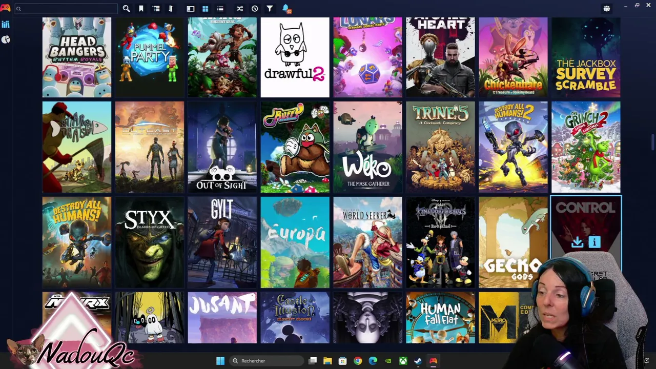Open Task View on the taskbar
The image size is (656, 369).
coord(313,361)
